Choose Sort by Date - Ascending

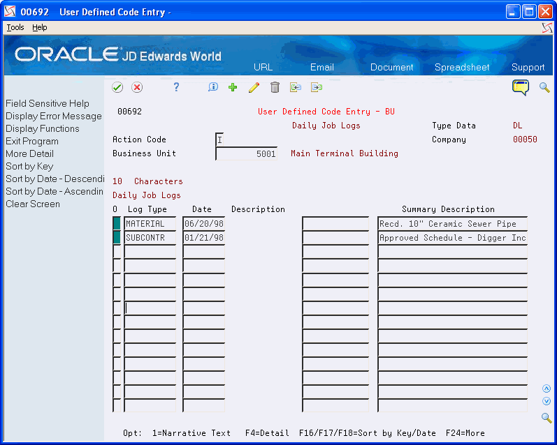55,192
